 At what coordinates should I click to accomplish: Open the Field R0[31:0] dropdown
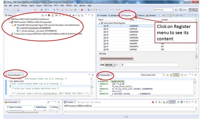(110, 65)
